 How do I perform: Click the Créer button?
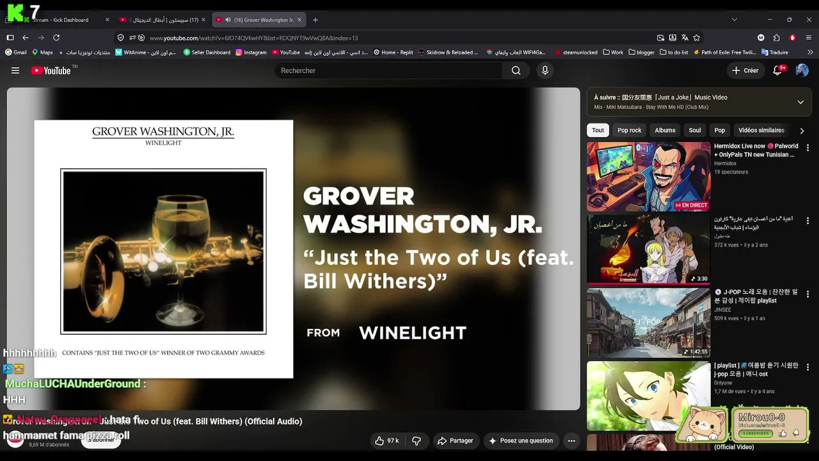745,70
